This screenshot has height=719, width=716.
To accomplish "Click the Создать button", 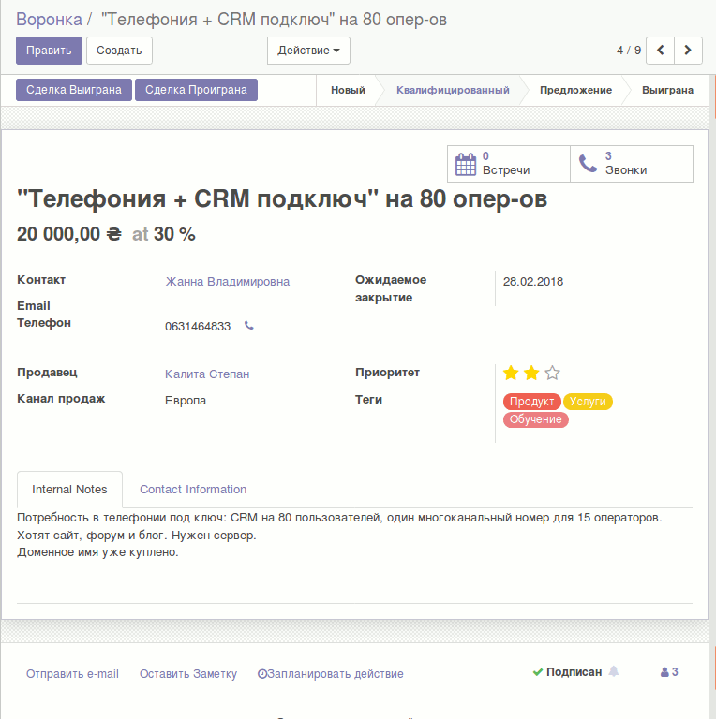I will [119, 51].
